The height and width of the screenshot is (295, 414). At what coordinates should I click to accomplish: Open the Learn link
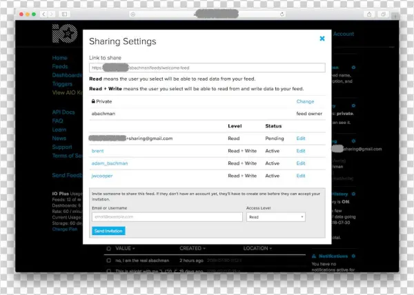[x=59, y=130]
